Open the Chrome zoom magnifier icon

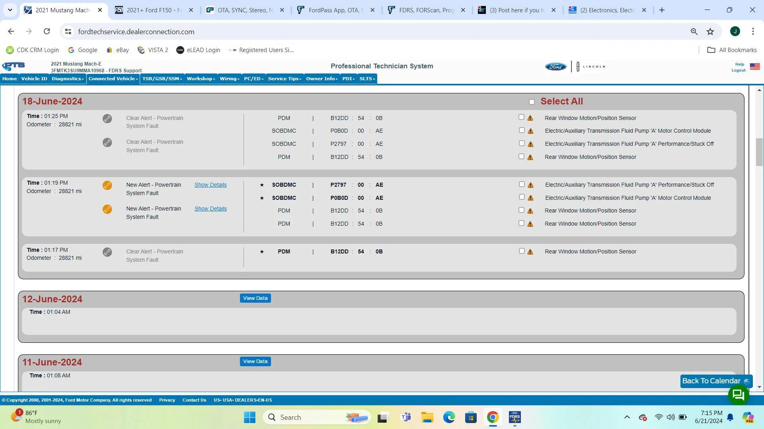[694, 31]
